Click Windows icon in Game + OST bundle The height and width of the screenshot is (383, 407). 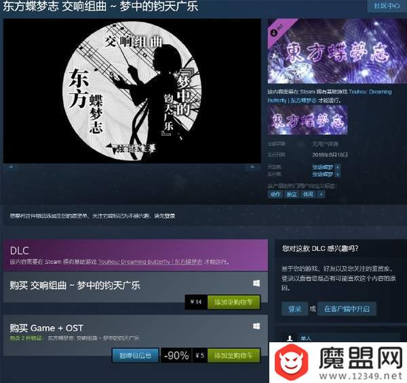[256, 326]
